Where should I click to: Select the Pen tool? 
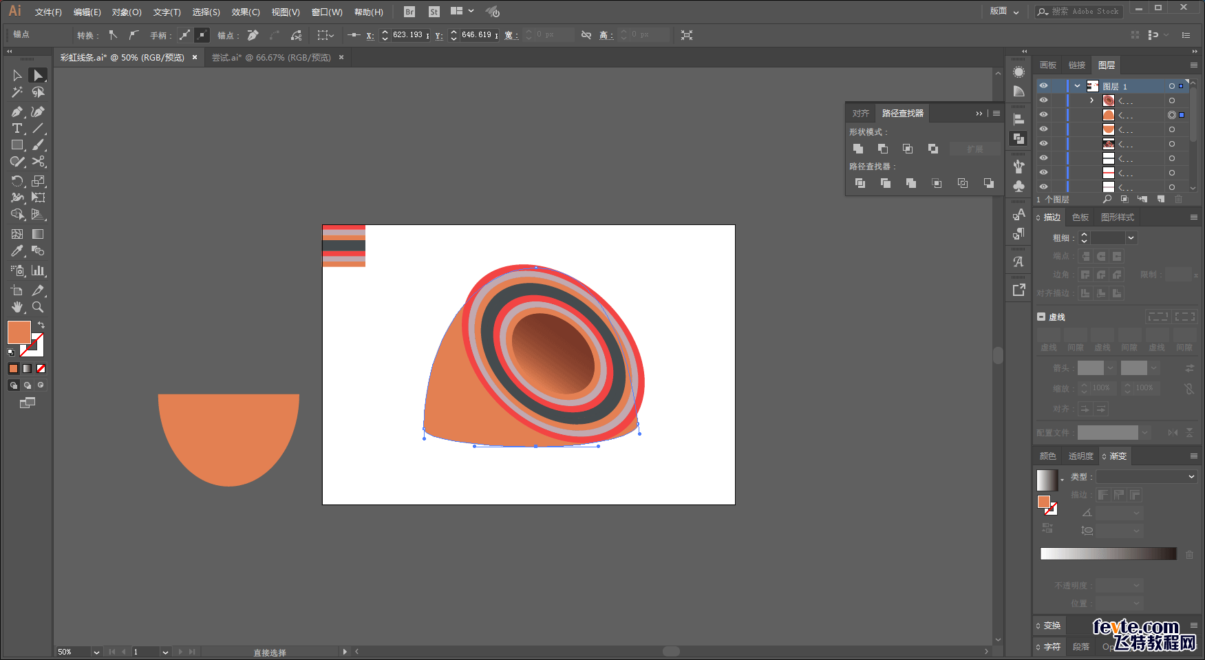[17, 111]
